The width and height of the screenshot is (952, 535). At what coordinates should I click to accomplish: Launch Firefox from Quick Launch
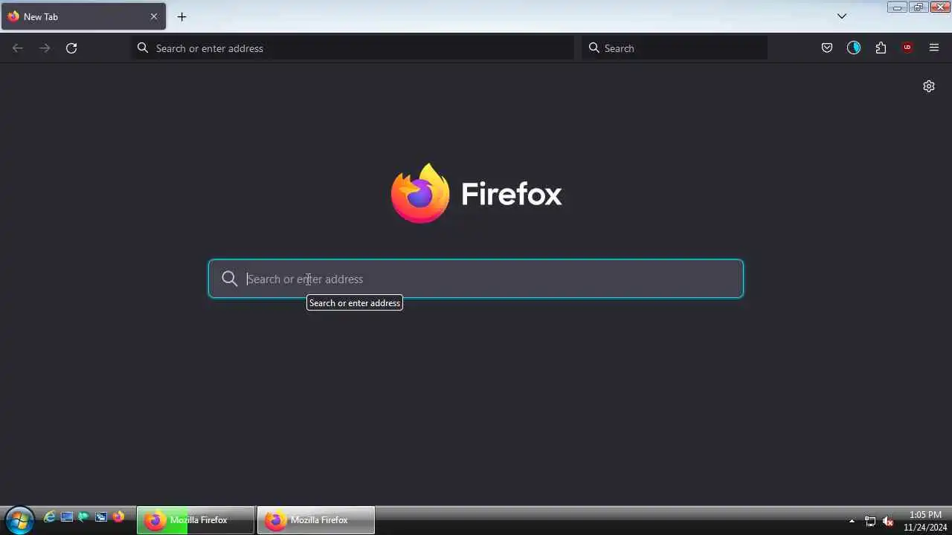pos(118,517)
